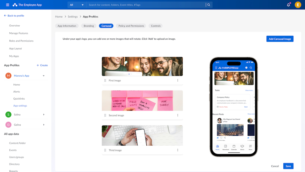The image size is (305, 172).
Task: Switch to Branding tab
Action: click(89, 26)
